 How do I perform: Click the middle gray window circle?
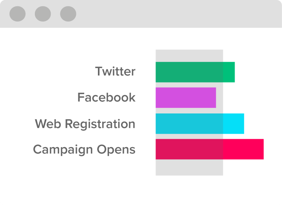43,14
